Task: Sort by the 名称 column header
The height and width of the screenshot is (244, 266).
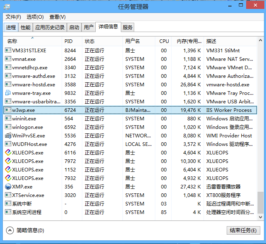Action: pos(32,41)
